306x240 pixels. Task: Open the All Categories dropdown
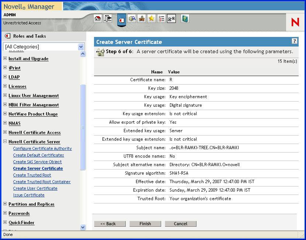coord(81,47)
